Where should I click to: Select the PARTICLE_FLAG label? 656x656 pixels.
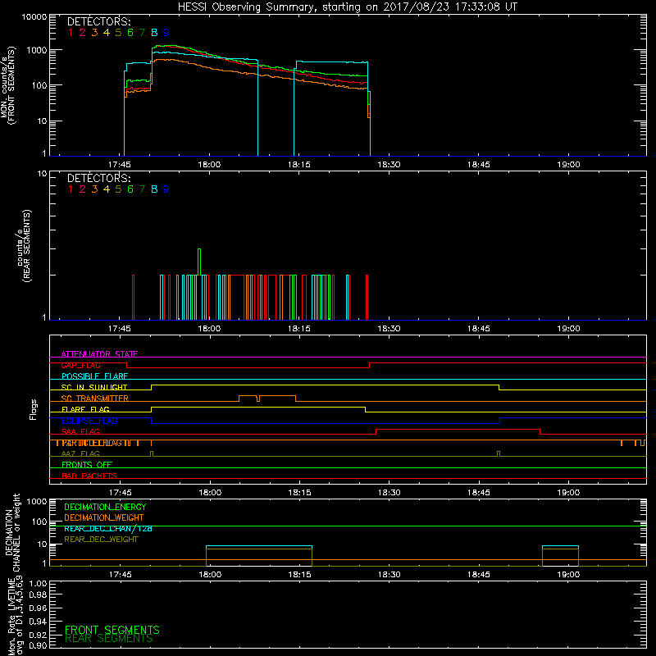click(x=92, y=443)
